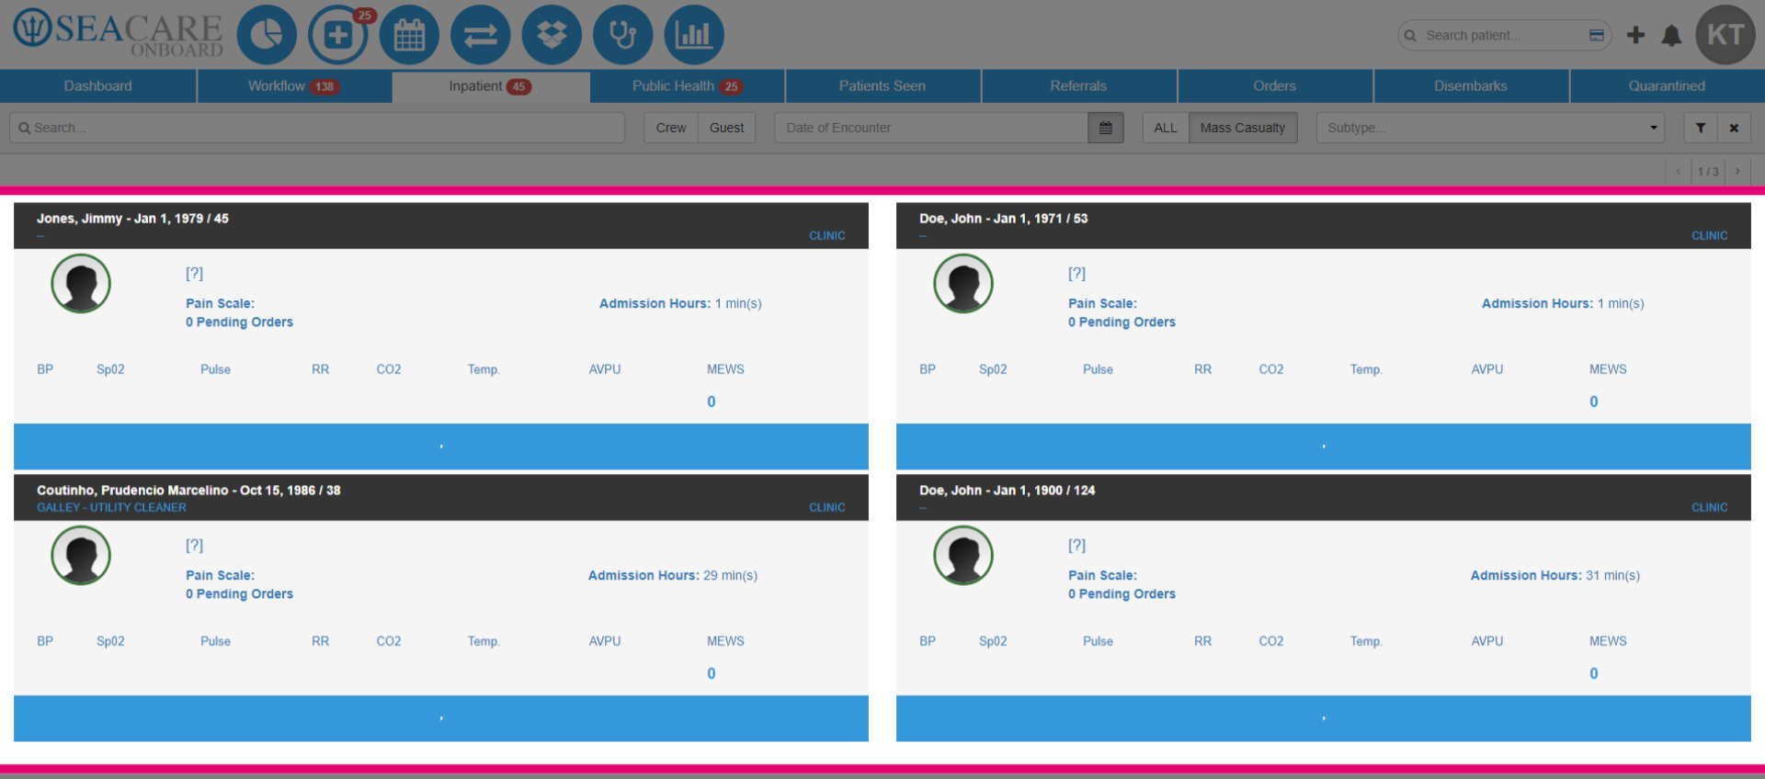Switch to the Dashboard tab
Viewport: 1765px width, 779px height.
(x=98, y=85)
